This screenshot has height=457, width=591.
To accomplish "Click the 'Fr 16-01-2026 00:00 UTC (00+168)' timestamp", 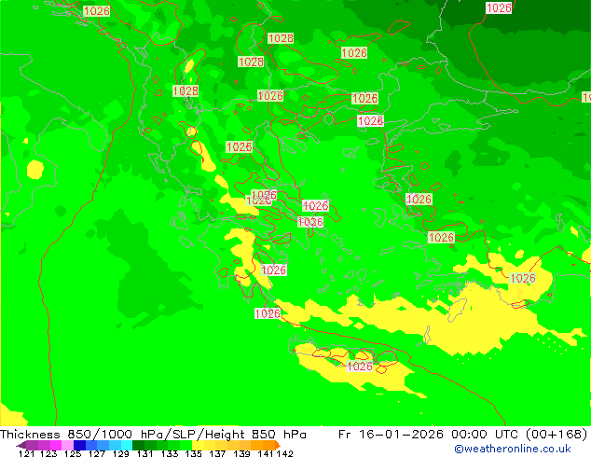I will [463, 434].
